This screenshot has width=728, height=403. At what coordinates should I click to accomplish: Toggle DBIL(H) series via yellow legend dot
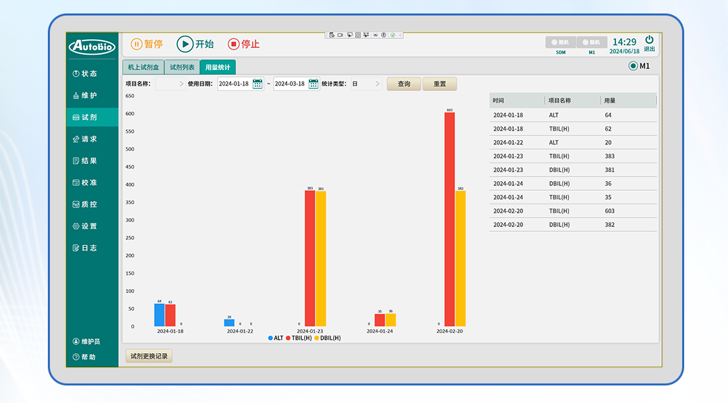click(317, 338)
